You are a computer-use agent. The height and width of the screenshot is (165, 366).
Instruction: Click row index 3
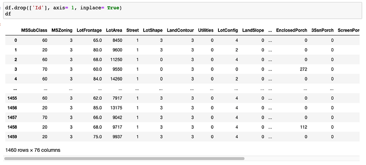tap(16, 69)
